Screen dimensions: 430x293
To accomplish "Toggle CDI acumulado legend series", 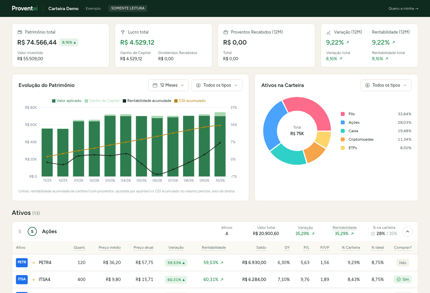I will (190, 101).
